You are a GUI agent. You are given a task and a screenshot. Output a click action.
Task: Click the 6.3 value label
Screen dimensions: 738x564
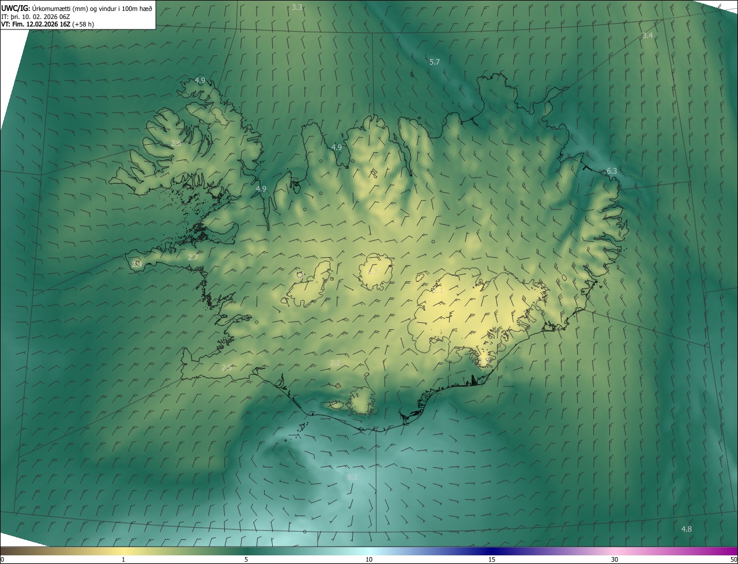(x=612, y=171)
